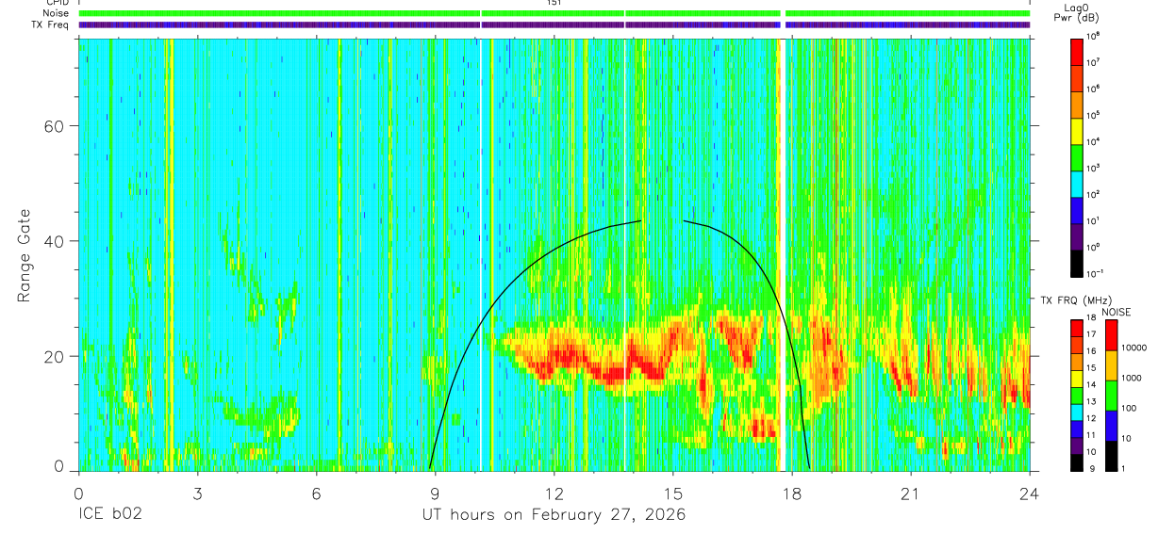The width and height of the screenshot is (1158, 534).
Task: Click the 'Range Gate' vertical axis title
Action: [x=23, y=255]
